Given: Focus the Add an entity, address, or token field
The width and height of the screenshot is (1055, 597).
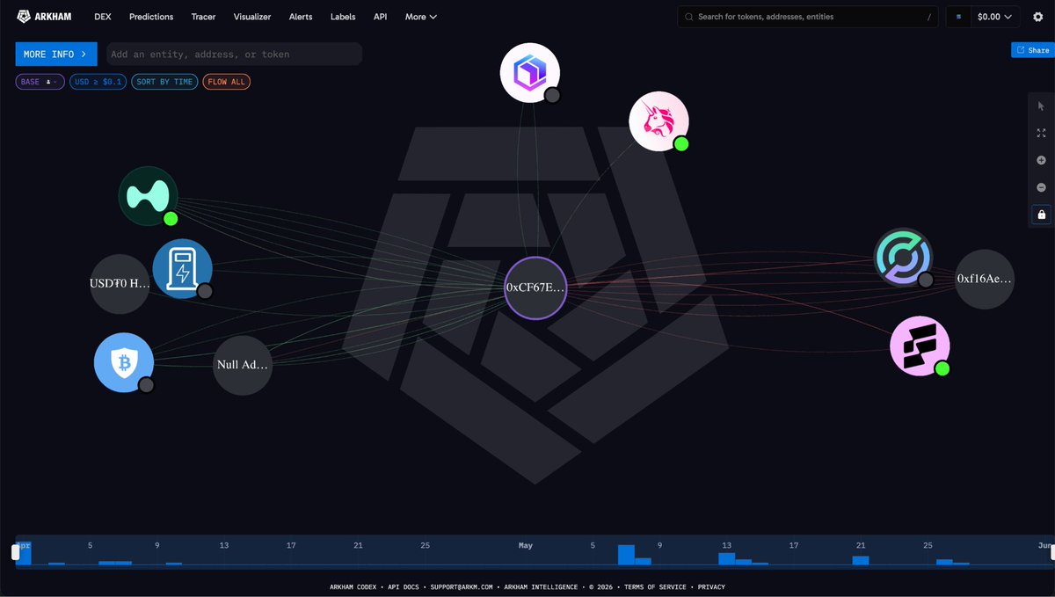Looking at the screenshot, I should pos(234,55).
